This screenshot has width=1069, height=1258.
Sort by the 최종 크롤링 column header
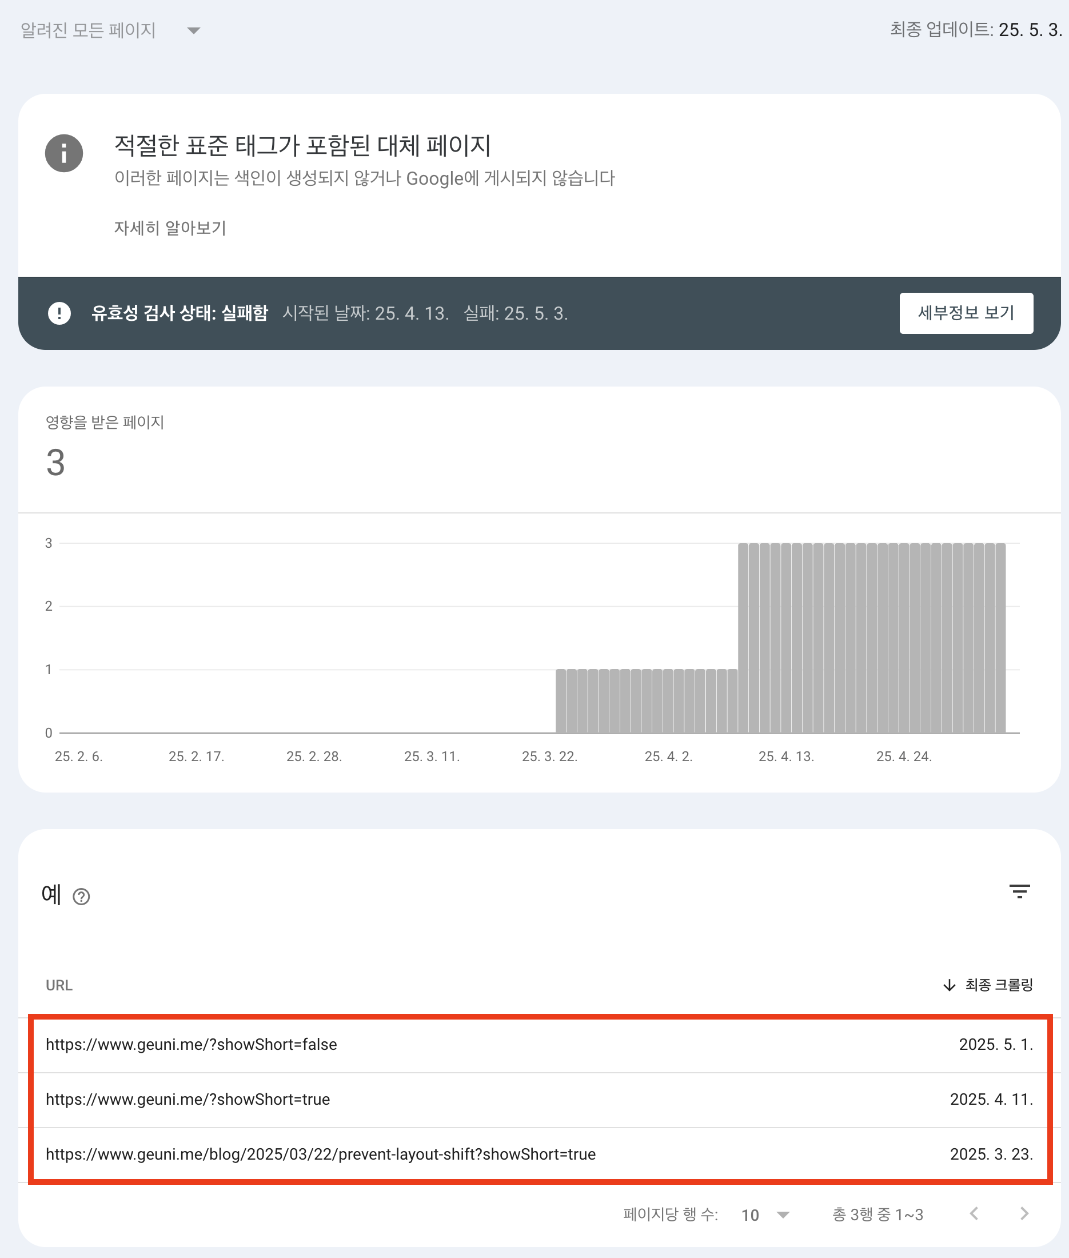point(998,985)
